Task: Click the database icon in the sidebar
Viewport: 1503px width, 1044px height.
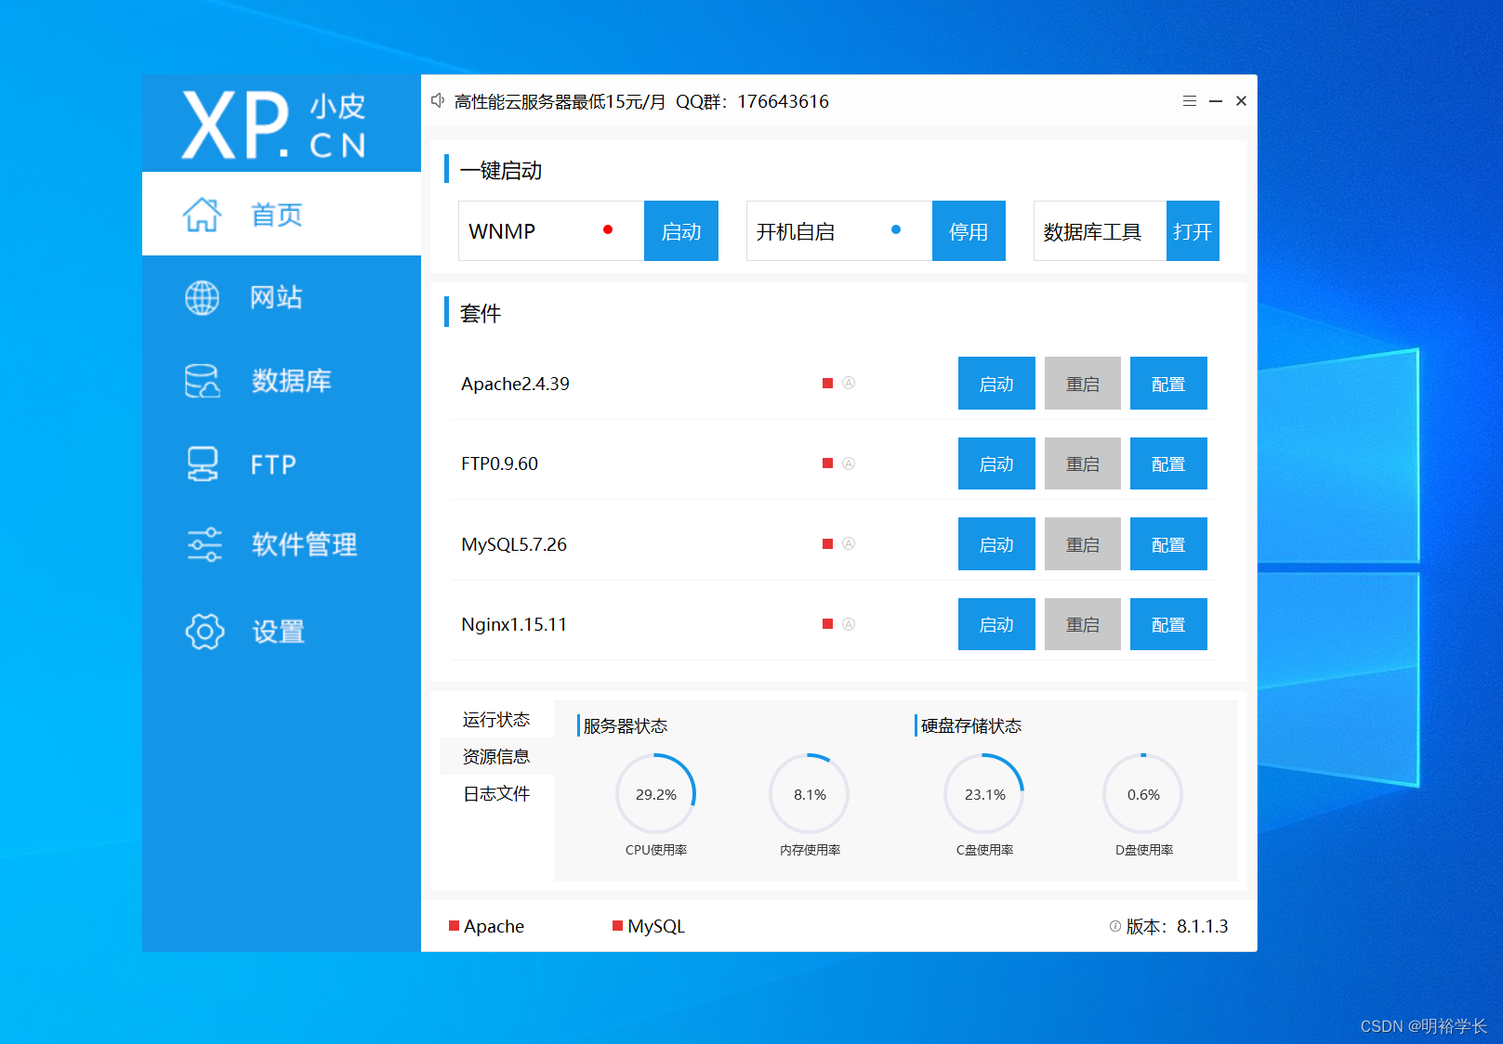Action: click(x=202, y=381)
